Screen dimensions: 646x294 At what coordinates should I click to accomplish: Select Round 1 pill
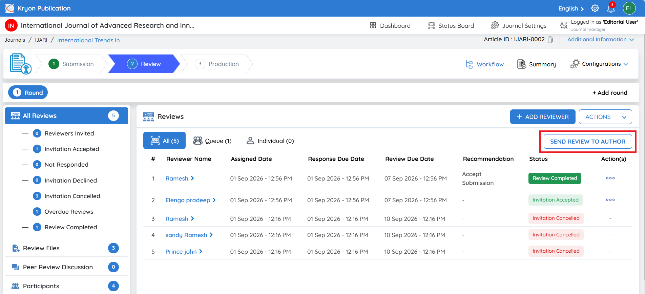tap(28, 92)
